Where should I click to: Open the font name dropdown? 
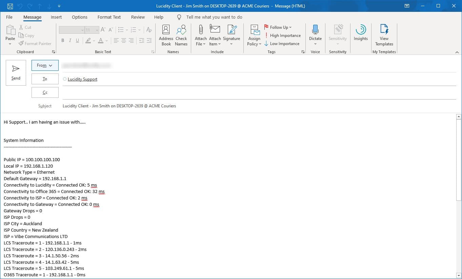82,30
